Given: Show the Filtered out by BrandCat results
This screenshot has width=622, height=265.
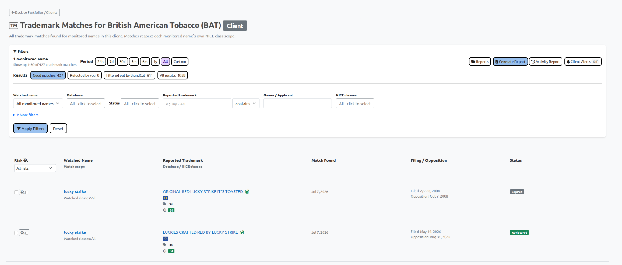Looking at the screenshot, I should tap(130, 75).
